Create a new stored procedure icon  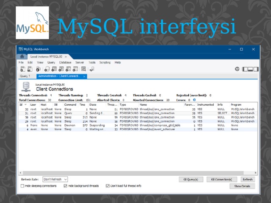click(x=68, y=69)
